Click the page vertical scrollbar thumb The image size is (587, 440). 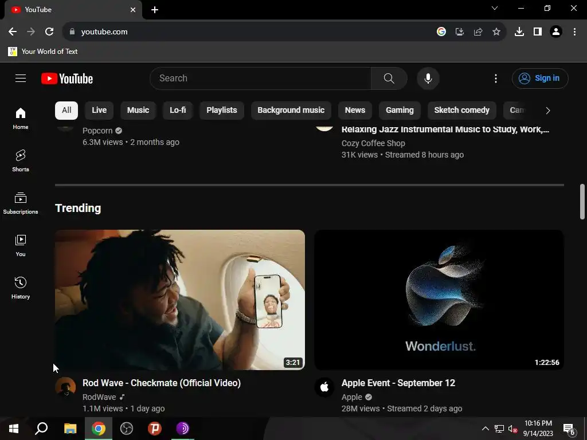pyautogui.click(x=582, y=202)
